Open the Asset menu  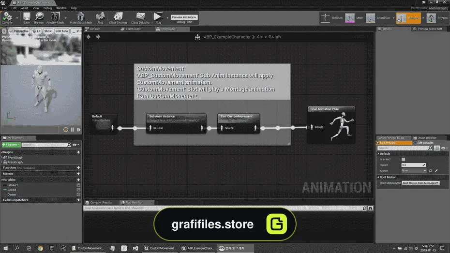(24, 8)
